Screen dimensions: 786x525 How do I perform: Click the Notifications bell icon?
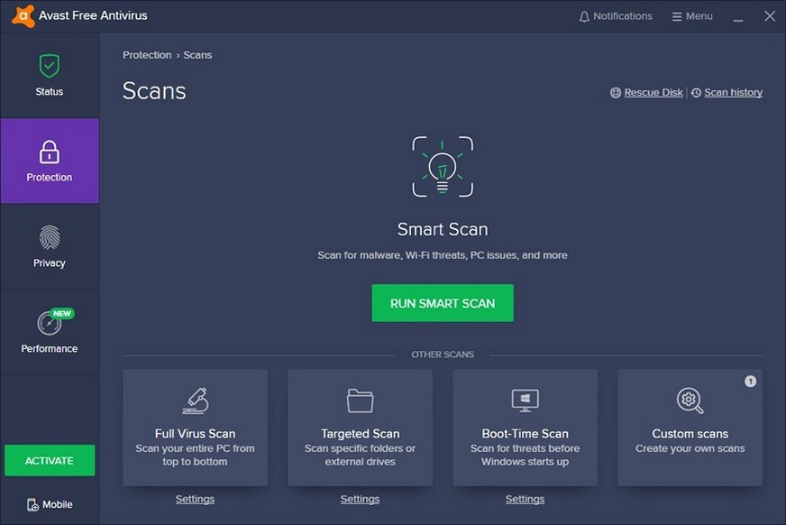[584, 16]
